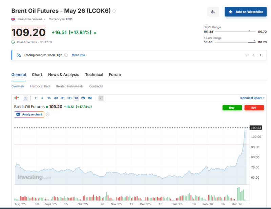Go to next notification with right chevron
The image size is (271, 209).
(x=260, y=55)
